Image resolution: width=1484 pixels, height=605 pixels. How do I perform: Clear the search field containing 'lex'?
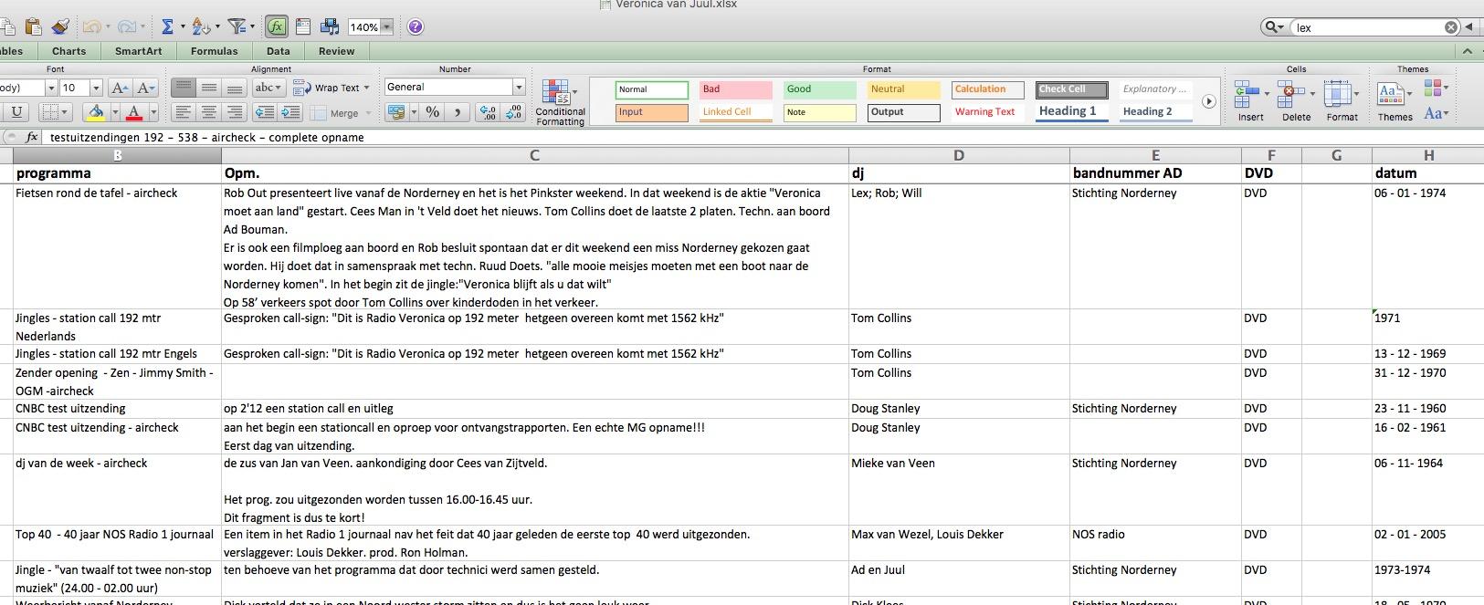[x=1450, y=27]
